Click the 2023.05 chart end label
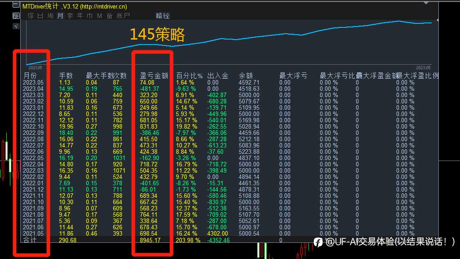Viewport: 460px width, 259px height. tap(423, 68)
